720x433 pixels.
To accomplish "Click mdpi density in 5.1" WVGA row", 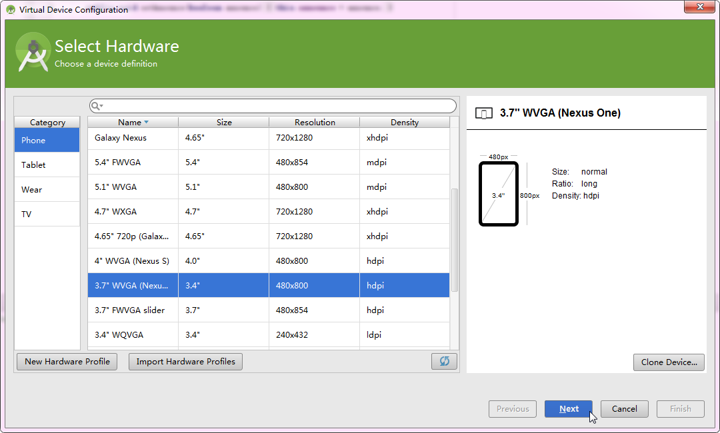I will [405, 187].
